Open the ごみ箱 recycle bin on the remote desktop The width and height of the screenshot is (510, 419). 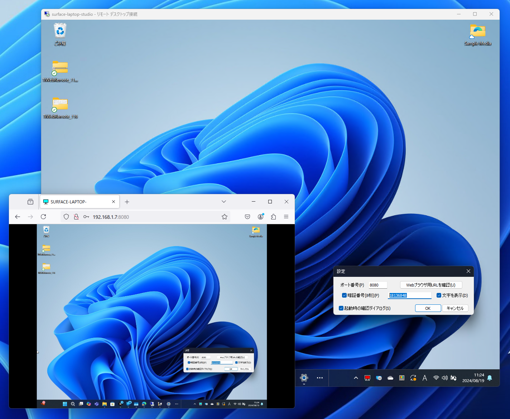pyautogui.click(x=60, y=34)
